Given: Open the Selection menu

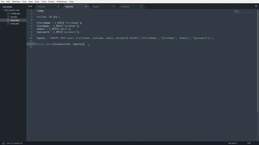Looking at the screenshot, I should point(16,2).
